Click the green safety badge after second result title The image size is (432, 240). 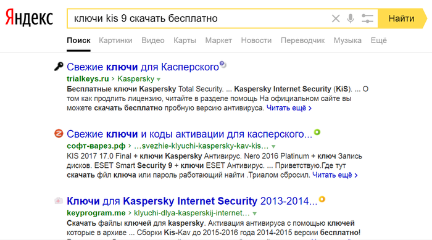tap(317, 132)
